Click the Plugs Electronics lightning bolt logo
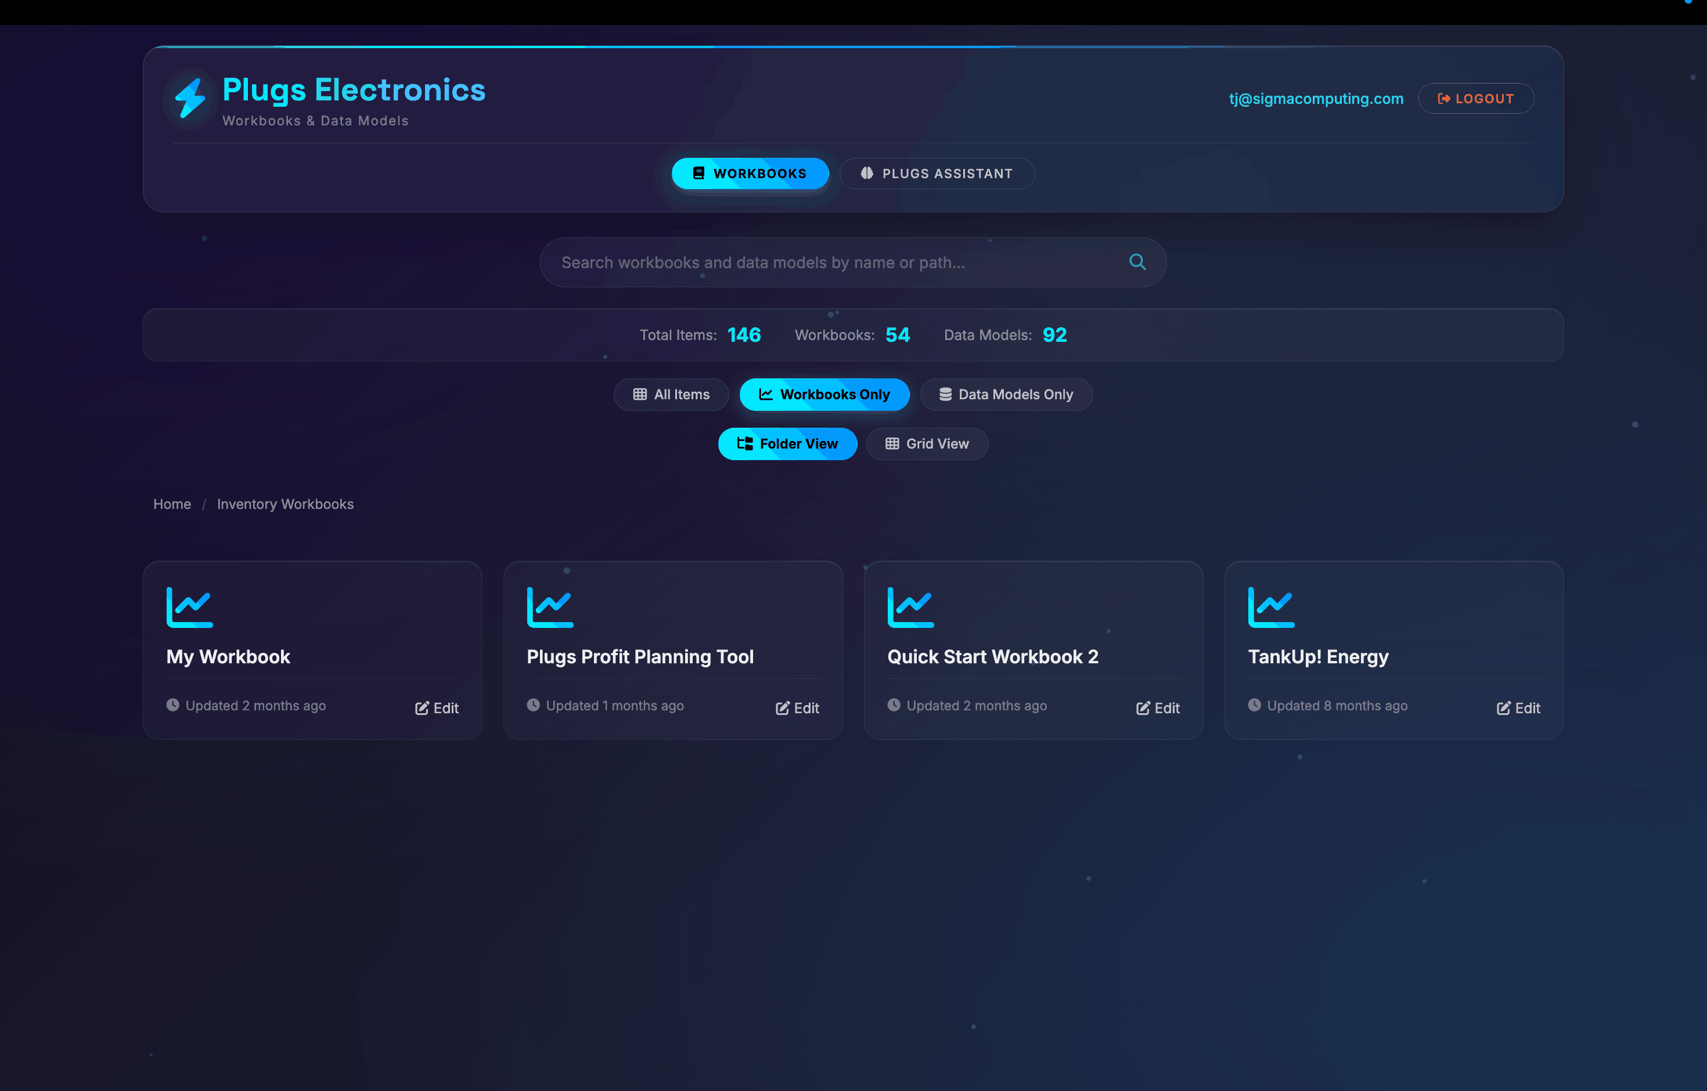Image resolution: width=1707 pixels, height=1091 pixels. point(190,99)
